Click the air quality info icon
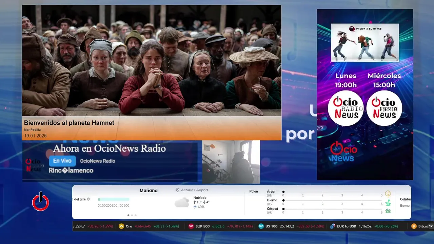This screenshot has width=434, height=244. coord(88,199)
